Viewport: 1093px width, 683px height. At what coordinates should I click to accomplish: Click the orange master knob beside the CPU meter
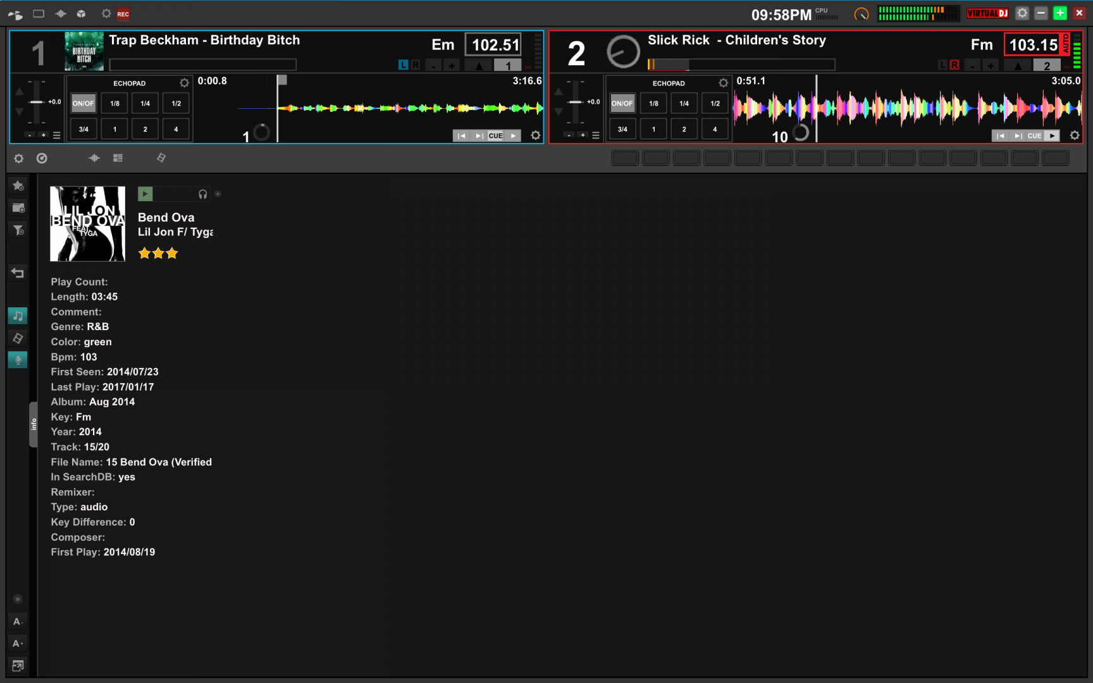(861, 14)
